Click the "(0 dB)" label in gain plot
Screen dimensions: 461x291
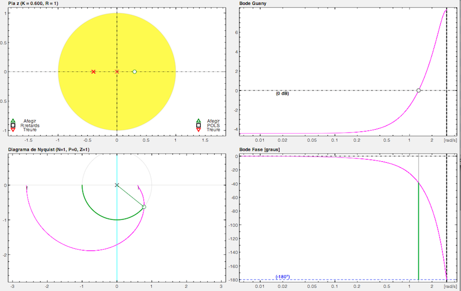282,94
